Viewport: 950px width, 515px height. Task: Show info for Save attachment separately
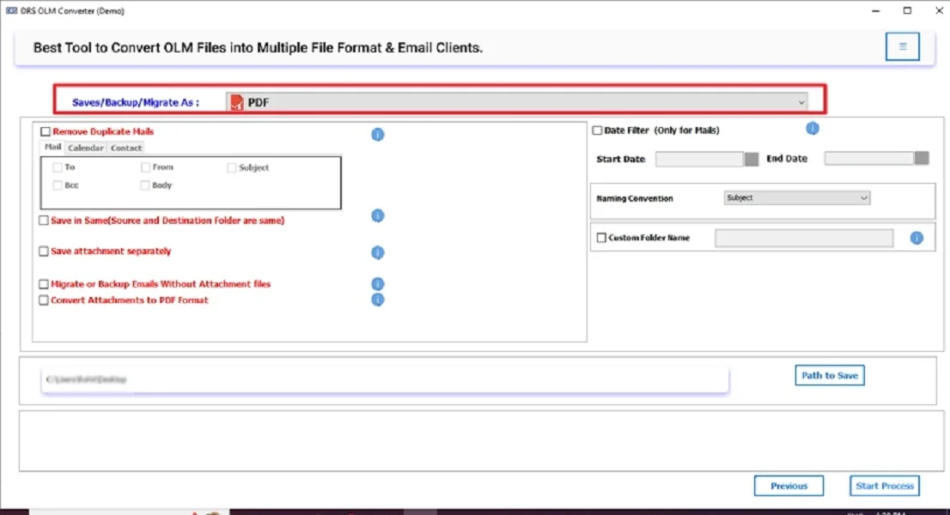[x=377, y=252]
